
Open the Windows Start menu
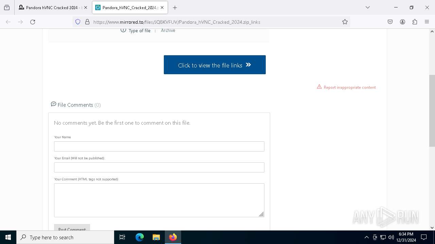coord(8,237)
